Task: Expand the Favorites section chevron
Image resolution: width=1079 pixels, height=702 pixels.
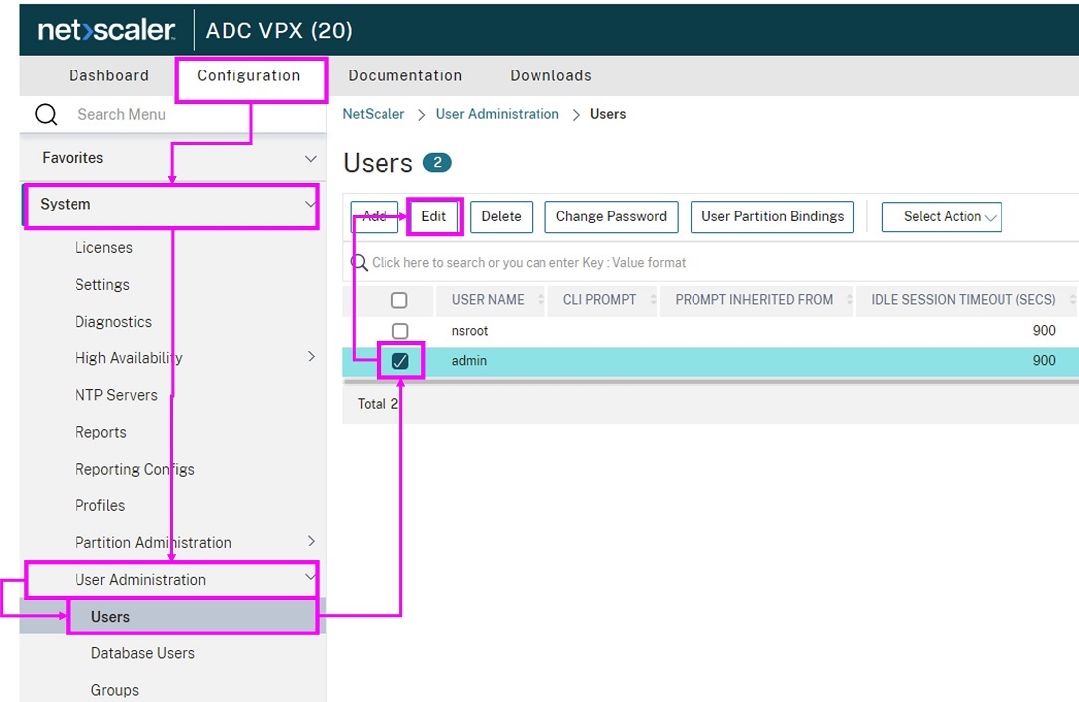Action: coord(310,158)
